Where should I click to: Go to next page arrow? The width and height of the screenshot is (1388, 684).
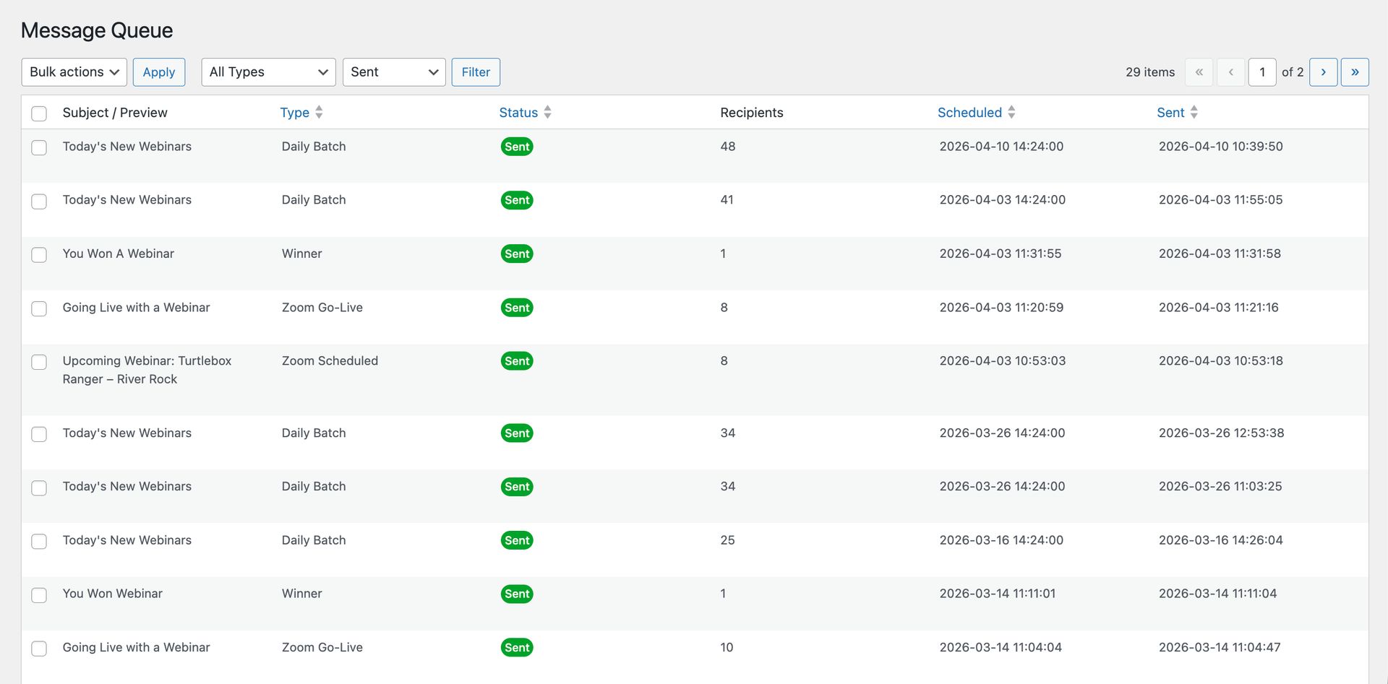[1323, 72]
